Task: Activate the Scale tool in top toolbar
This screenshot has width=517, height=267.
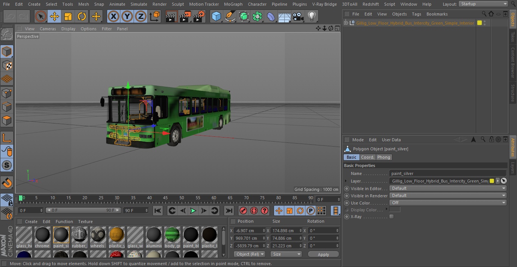Action: [x=68, y=16]
